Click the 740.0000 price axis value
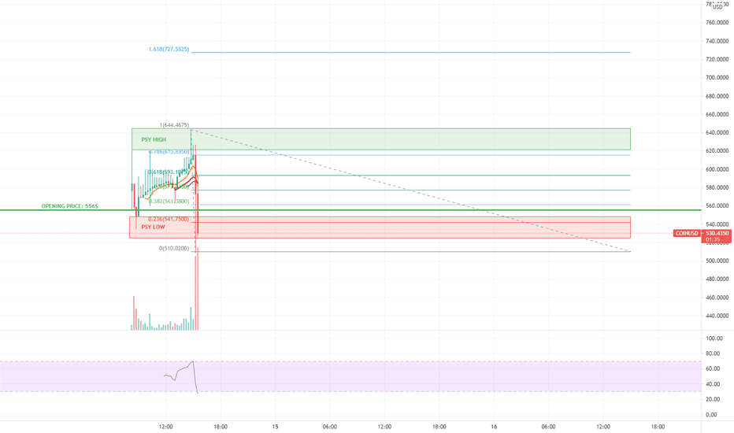This screenshot has width=734, height=433. 717,41
